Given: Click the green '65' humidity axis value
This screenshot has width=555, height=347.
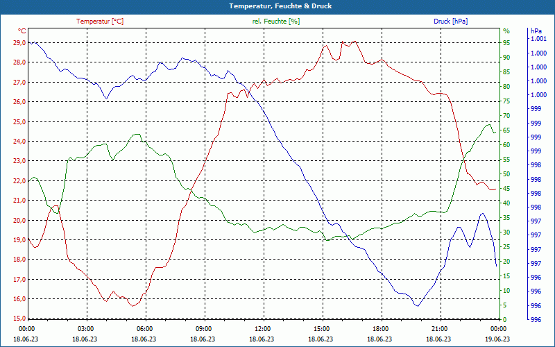Looking at the screenshot, I should (x=506, y=130).
